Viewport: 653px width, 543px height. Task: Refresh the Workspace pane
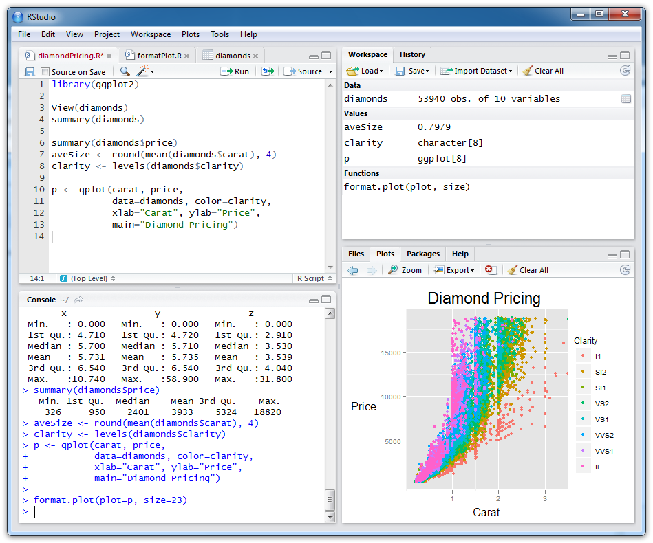tap(625, 71)
